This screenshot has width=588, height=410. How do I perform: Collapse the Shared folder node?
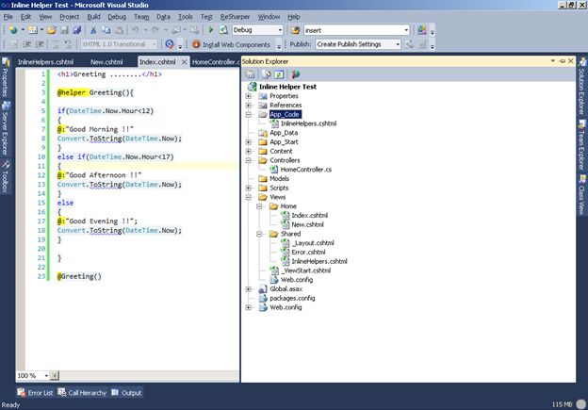point(259,234)
